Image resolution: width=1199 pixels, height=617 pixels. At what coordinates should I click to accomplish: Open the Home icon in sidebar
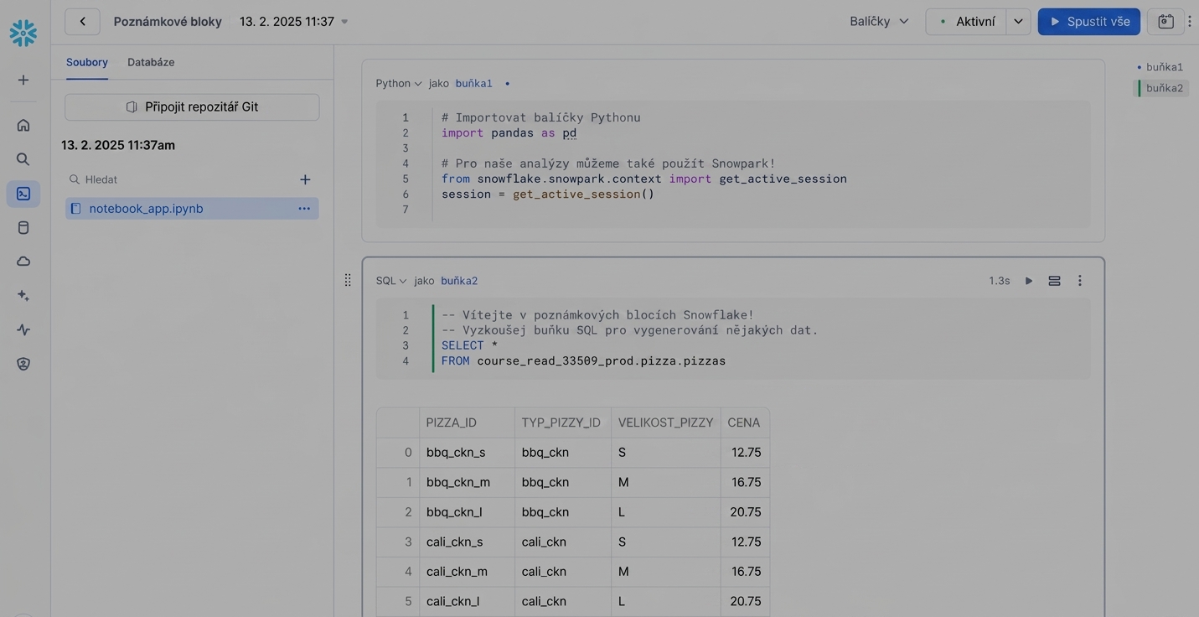coord(23,125)
